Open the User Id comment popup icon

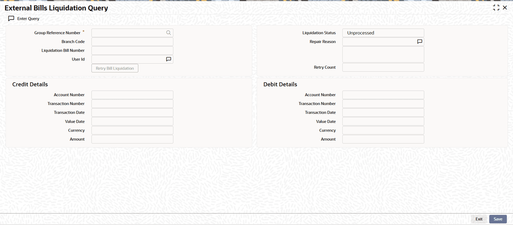pyautogui.click(x=169, y=59)
